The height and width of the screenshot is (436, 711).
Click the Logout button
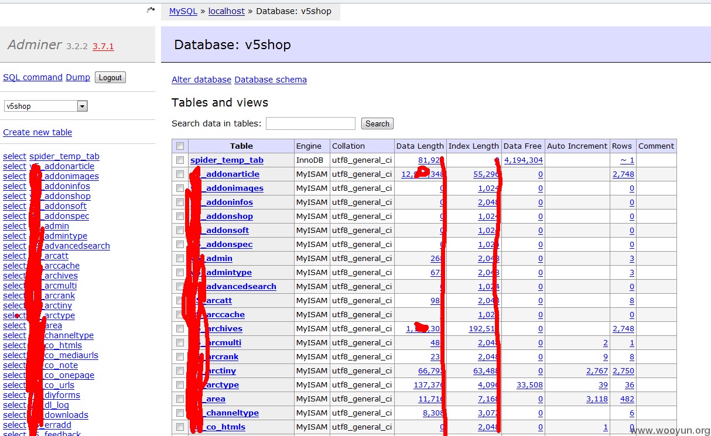click(x=110, y=77)
